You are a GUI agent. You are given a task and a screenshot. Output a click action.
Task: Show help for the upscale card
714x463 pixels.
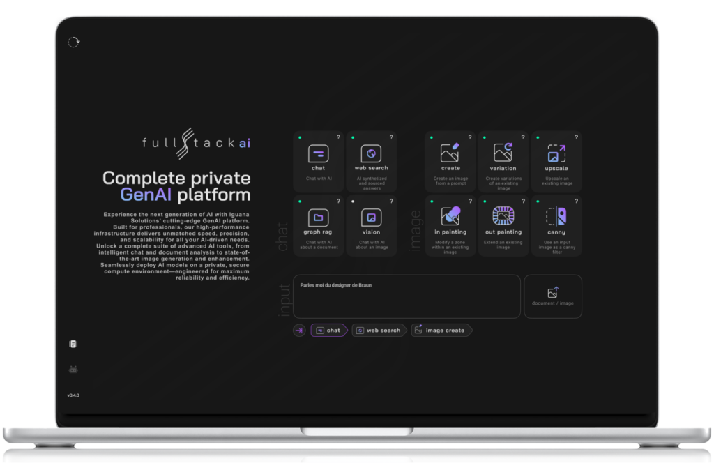click(x=576, y=137)
